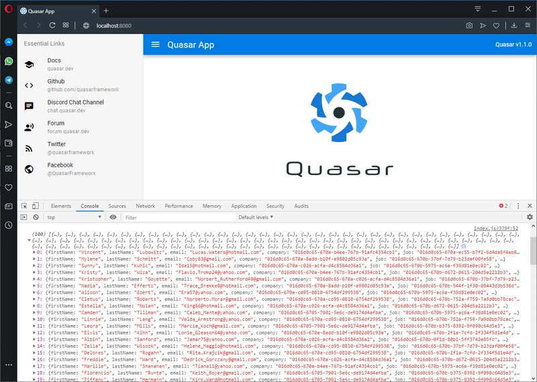Open the top JavaScript context dropdown
Viewport: 537px width, 382px height.
point(74,217)
